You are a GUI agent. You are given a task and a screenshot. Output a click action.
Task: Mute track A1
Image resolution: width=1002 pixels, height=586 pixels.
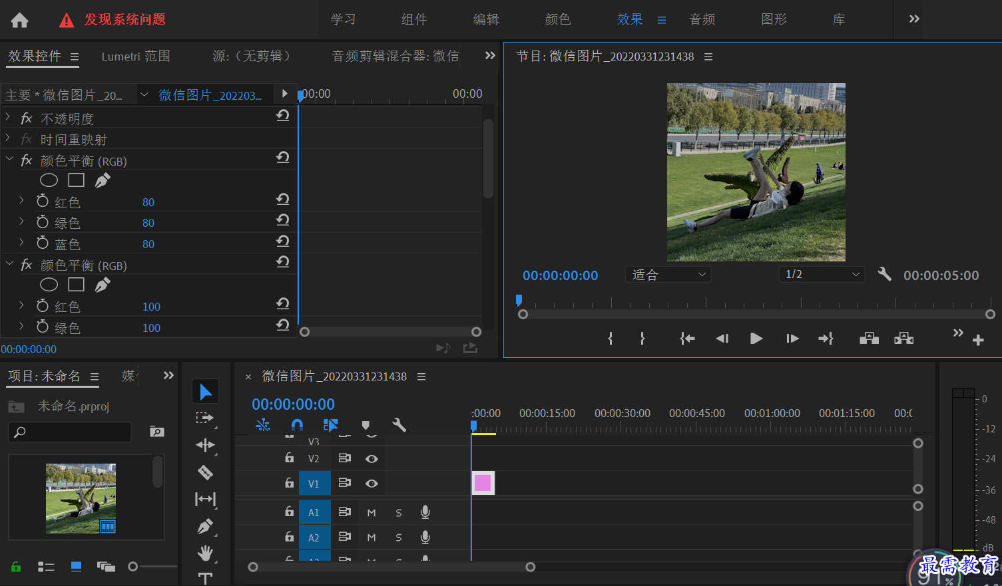coord(372,513)
